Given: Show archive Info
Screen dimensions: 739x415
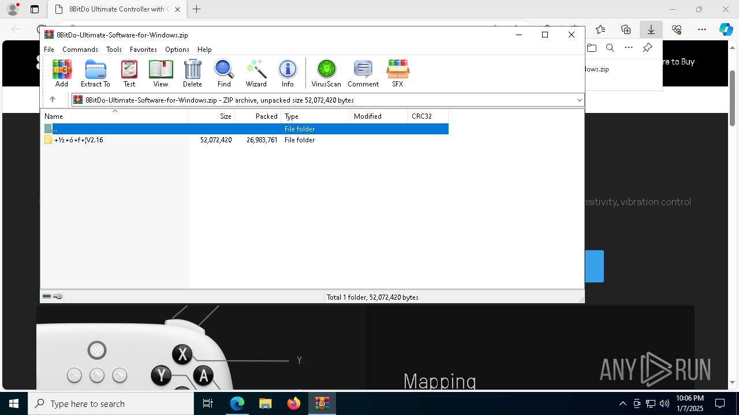Looking at the screenshot, I should 288,73.
